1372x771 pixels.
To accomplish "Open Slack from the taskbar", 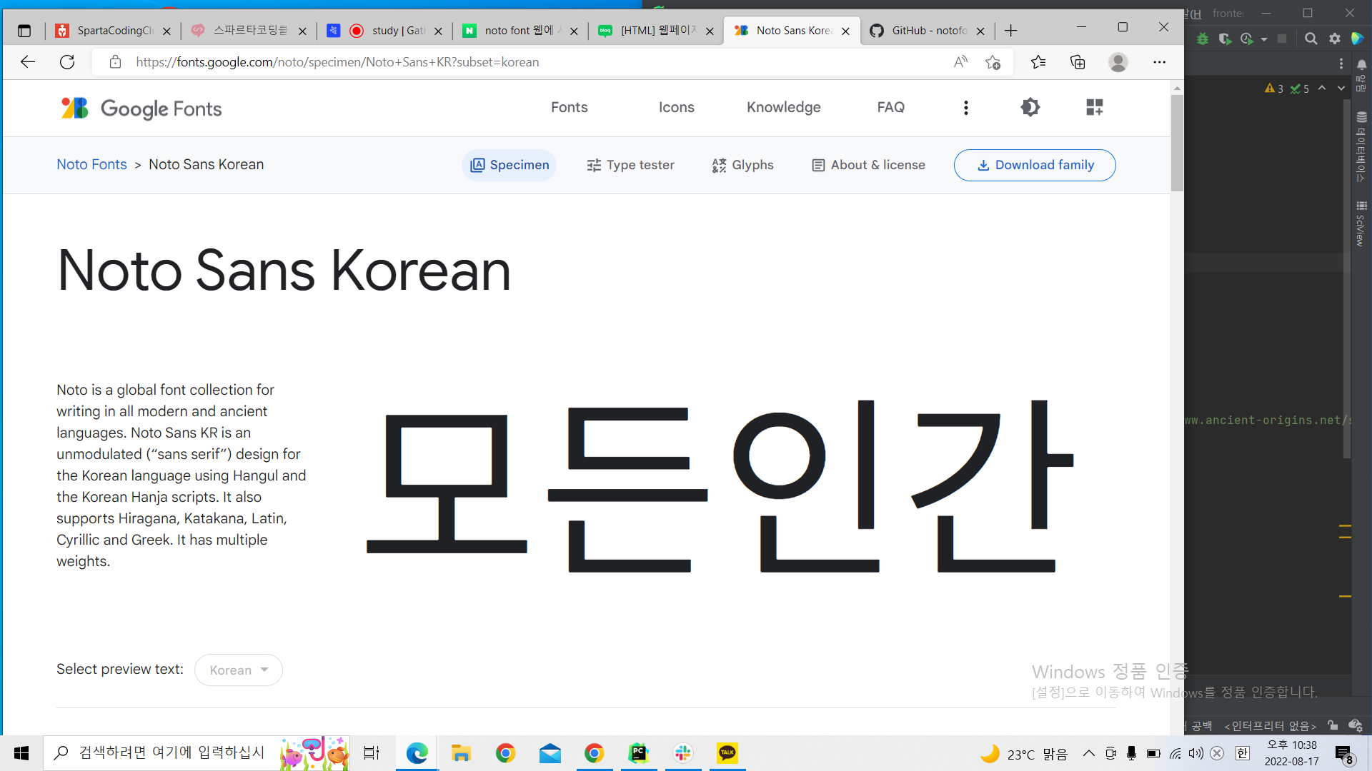I will point(682,753).
